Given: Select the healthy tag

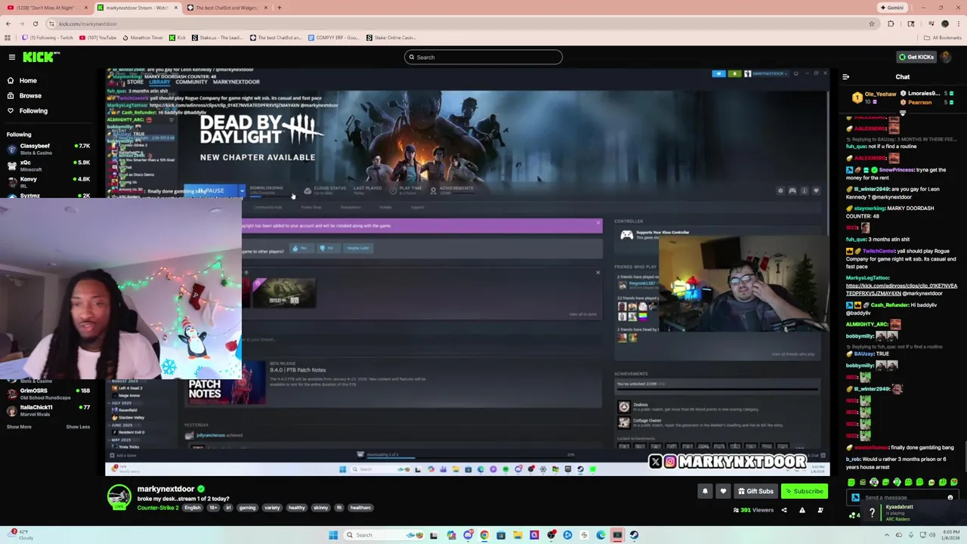Looking at the screenshot, I should point(296,508).
